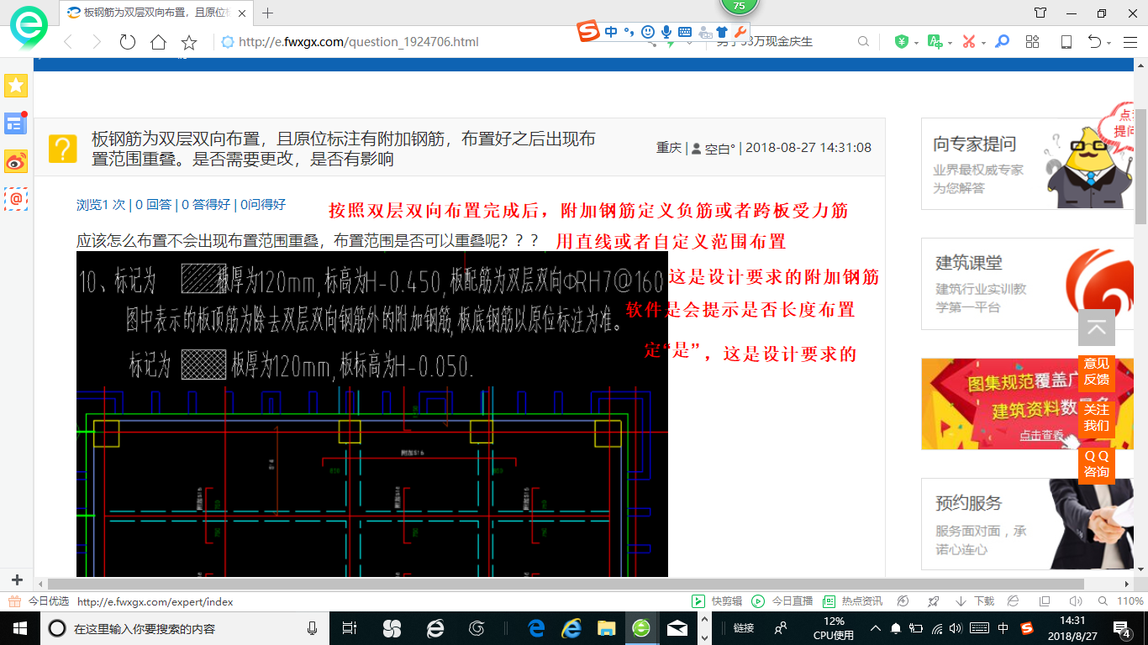Toggle browser sound mute in the status bar
This screenshot has width=1148, height=645.
(x=1075, y=601)
